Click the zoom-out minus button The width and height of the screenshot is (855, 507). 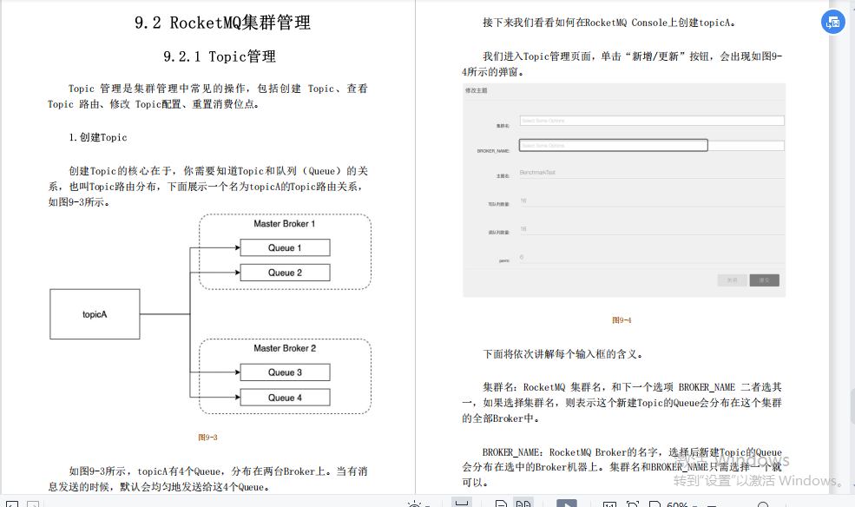[711, 502]
